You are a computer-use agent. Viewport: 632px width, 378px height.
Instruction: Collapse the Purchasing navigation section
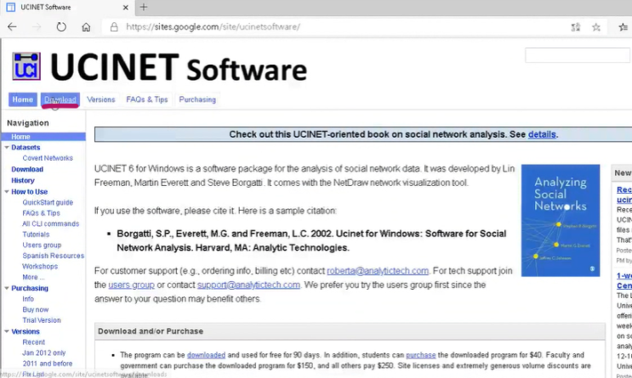[x=7, y=288]
